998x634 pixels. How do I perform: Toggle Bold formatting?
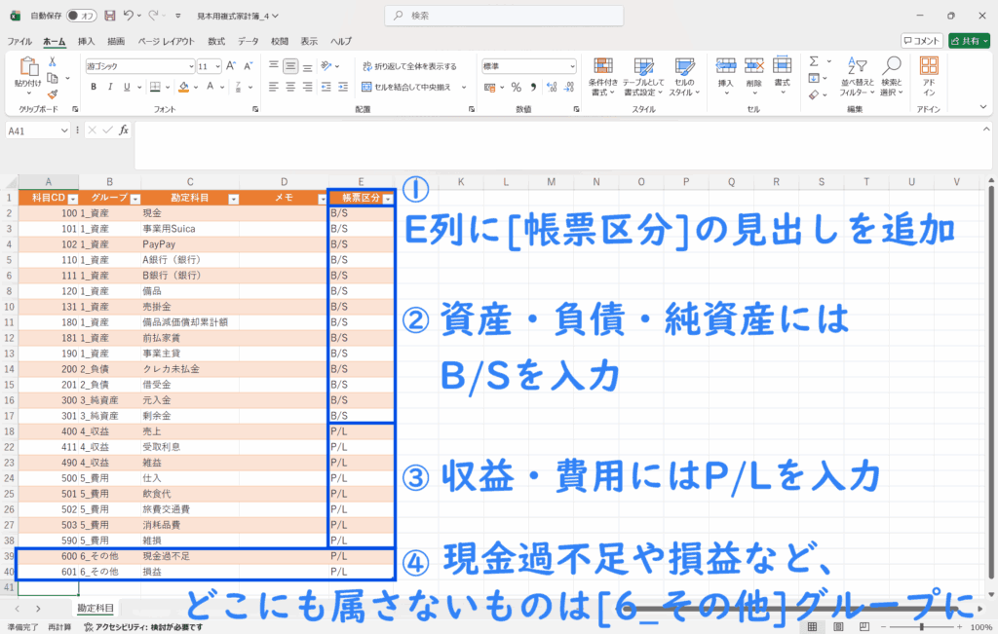[94, 87]
